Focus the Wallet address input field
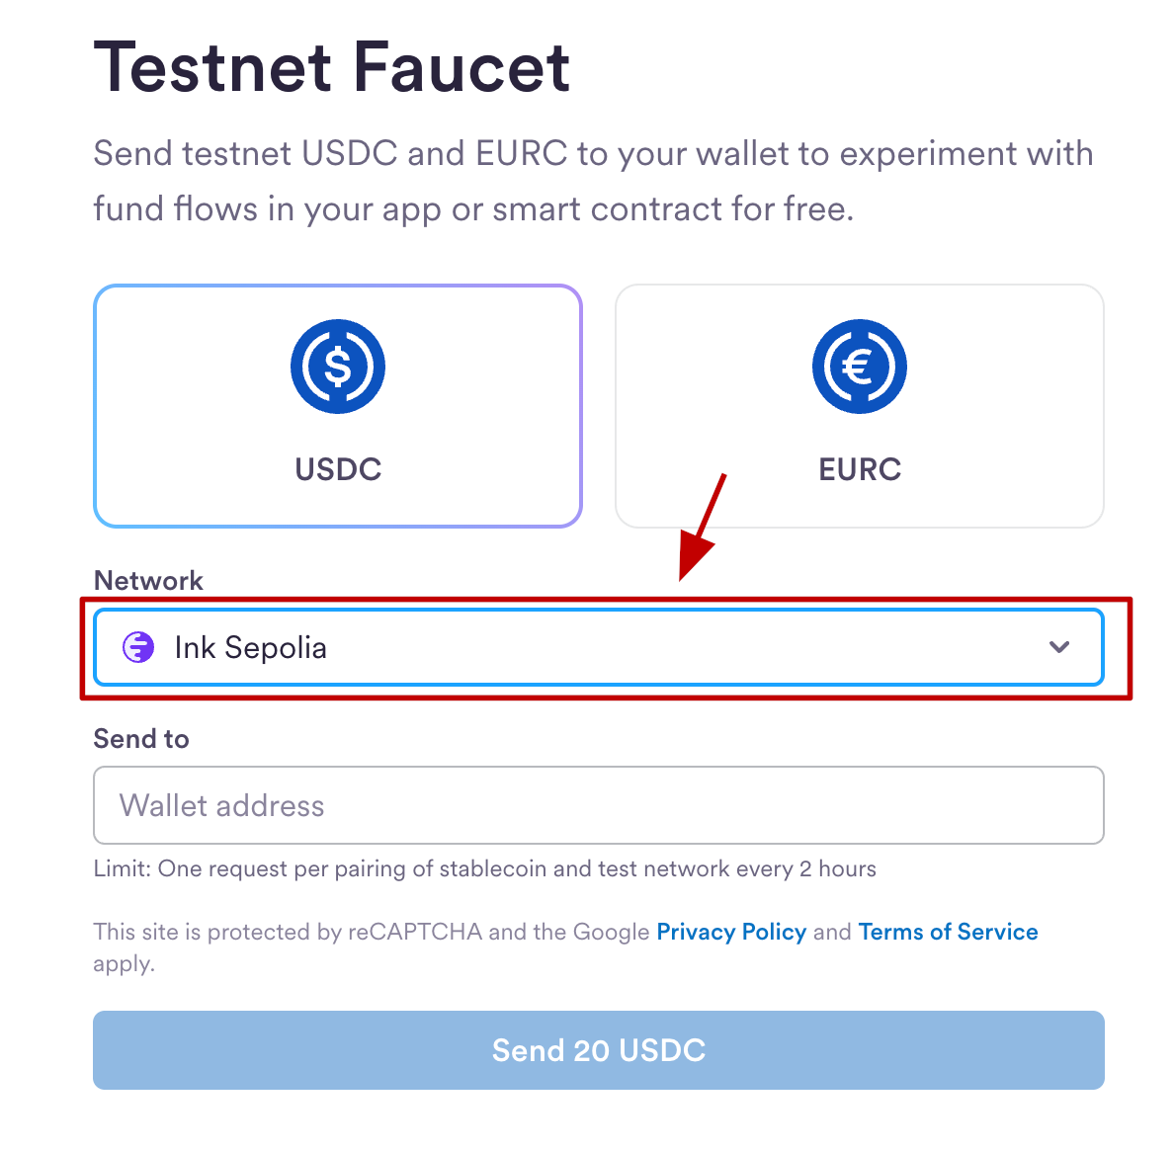The height and width of the screenshot is (1151, 1174). (x=598, y=805)
